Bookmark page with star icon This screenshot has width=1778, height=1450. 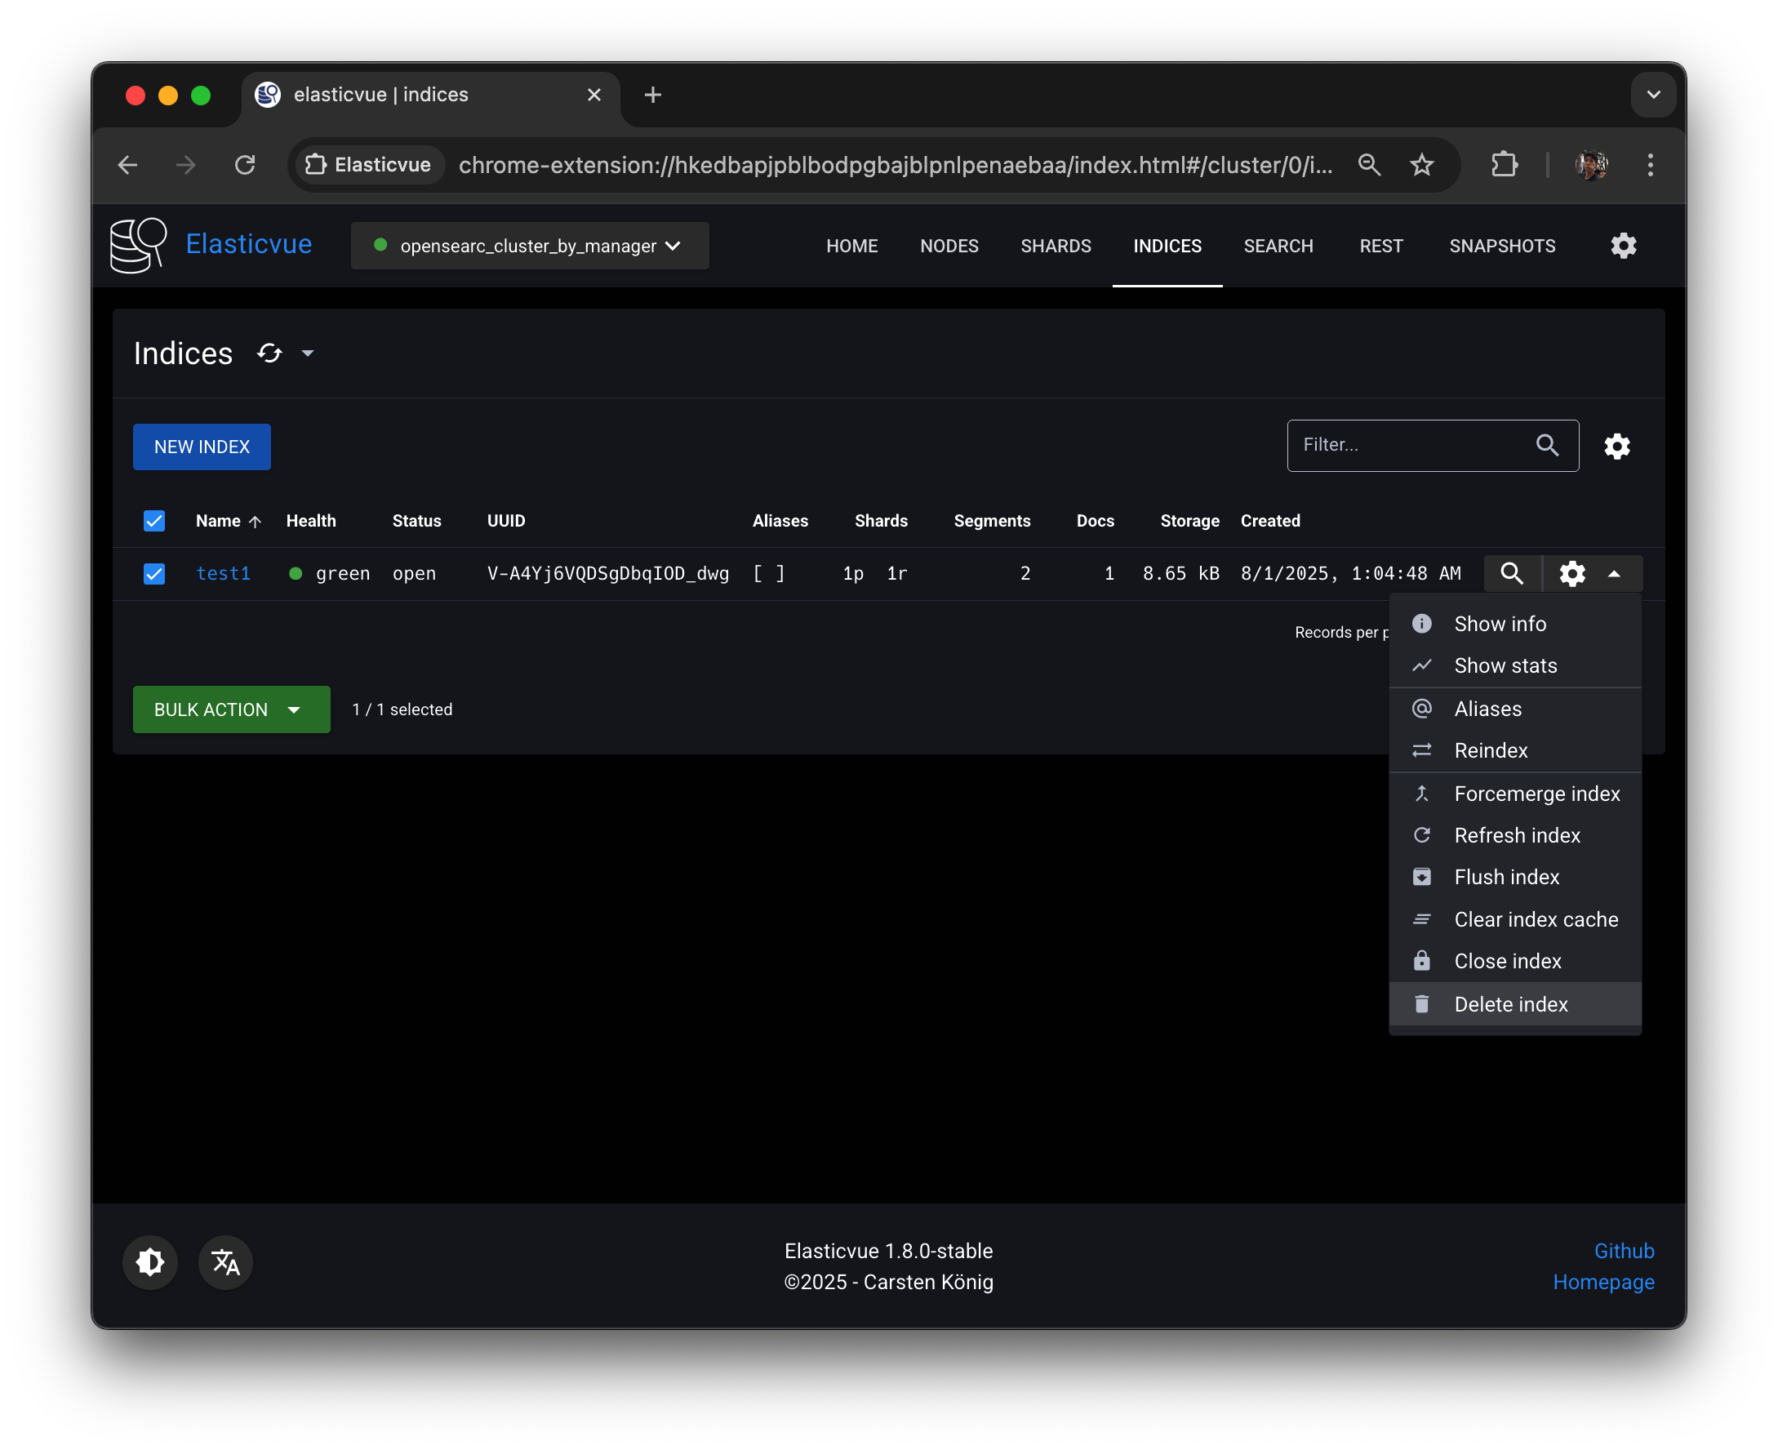pyautogui.click(x=1421, y=165)
